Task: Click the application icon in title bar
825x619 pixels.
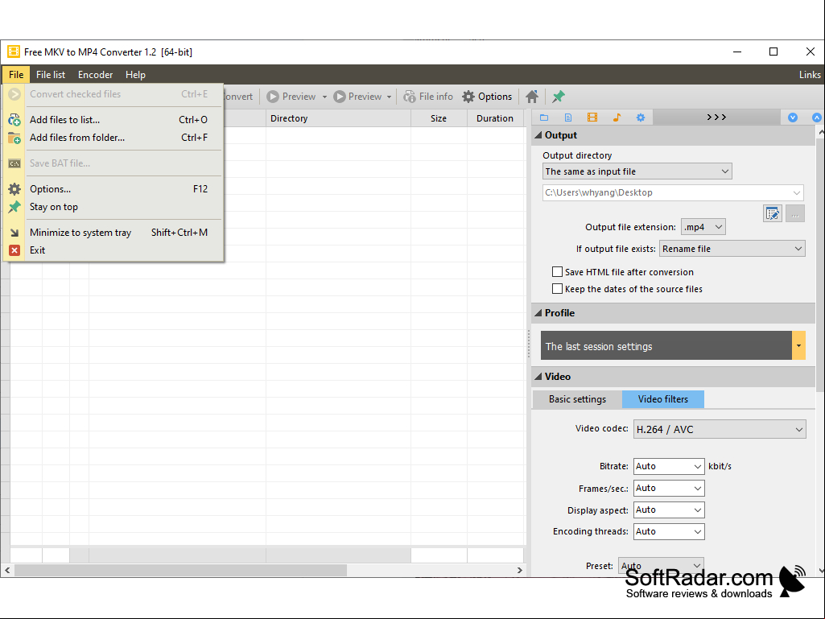Action: pos(13,52)
